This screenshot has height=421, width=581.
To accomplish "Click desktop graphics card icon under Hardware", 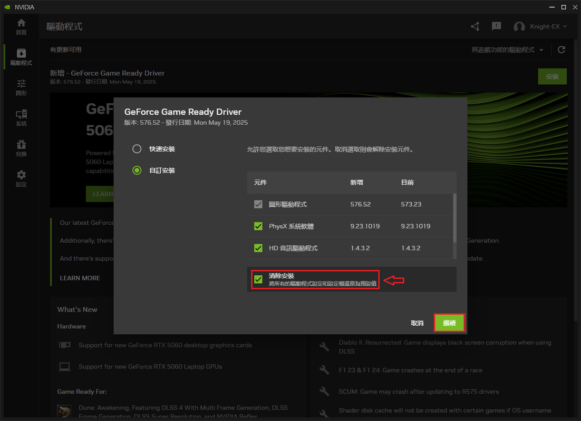I will coord(64,345).
